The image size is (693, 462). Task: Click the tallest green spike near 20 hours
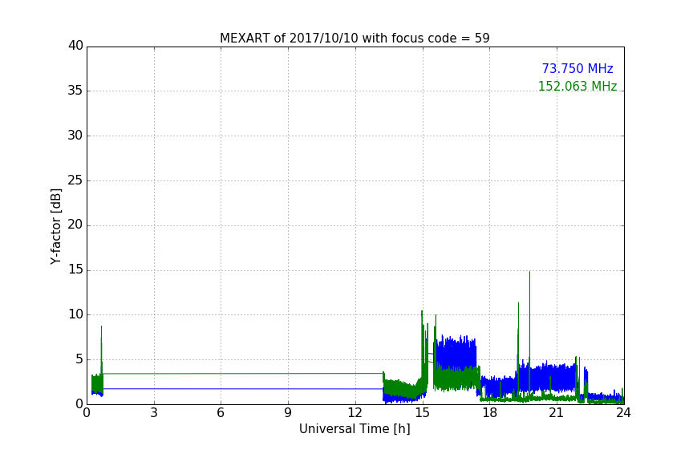click(529, 274)
